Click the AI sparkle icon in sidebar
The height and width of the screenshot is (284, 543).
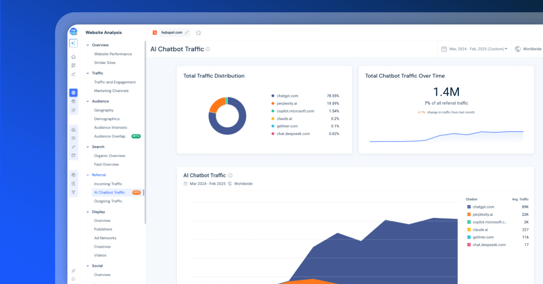point(73,43)
